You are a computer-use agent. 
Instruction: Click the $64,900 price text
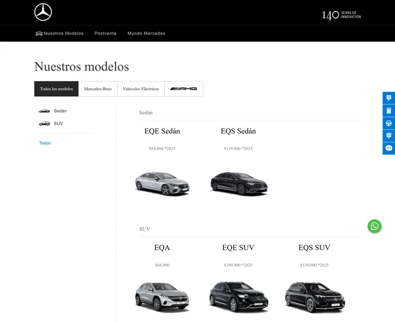[162, 265]
